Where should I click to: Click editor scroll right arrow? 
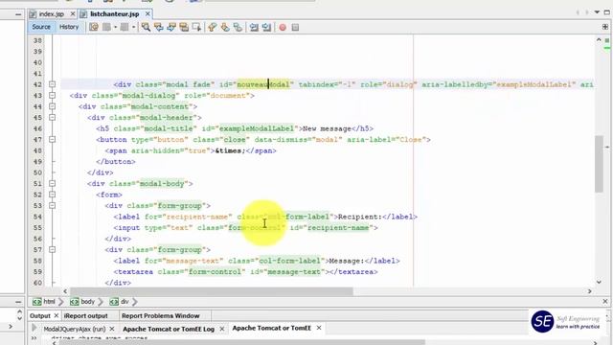click(590, 291)
